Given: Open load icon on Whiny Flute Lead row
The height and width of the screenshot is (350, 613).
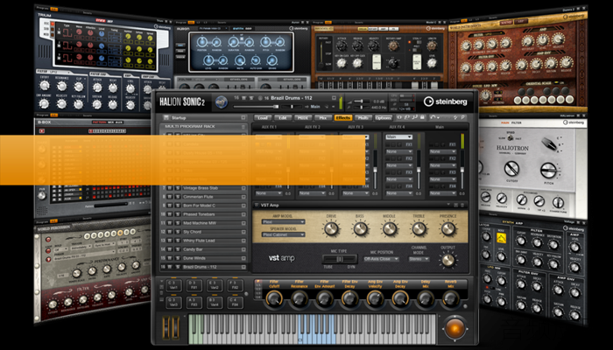Looking at the screenshot, I should point(243,241).
